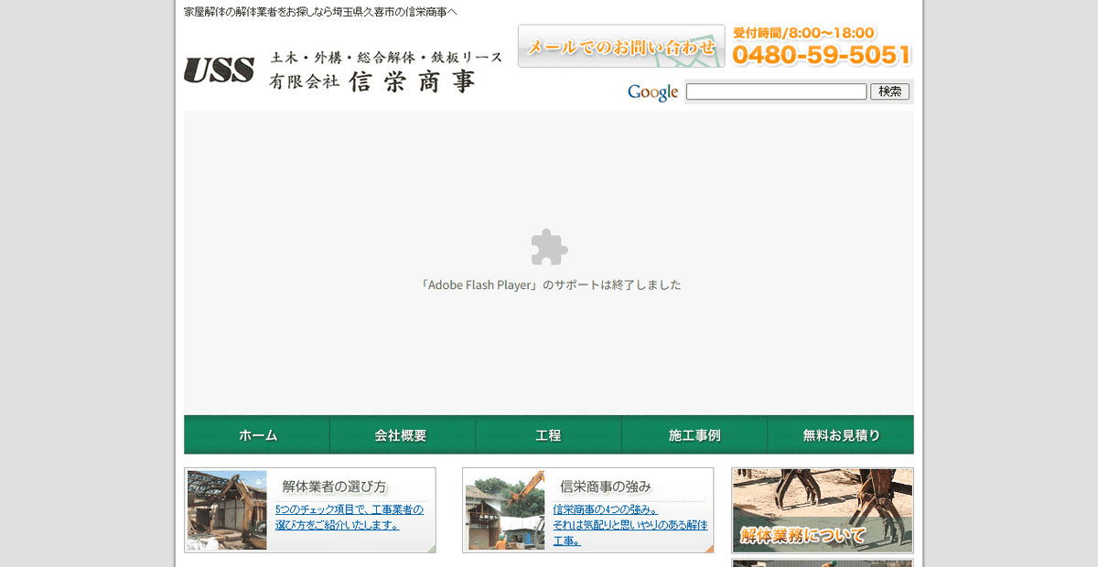Click the gray puzzle piece Flash icon
1098x567 pixels.
coord(549,246)
